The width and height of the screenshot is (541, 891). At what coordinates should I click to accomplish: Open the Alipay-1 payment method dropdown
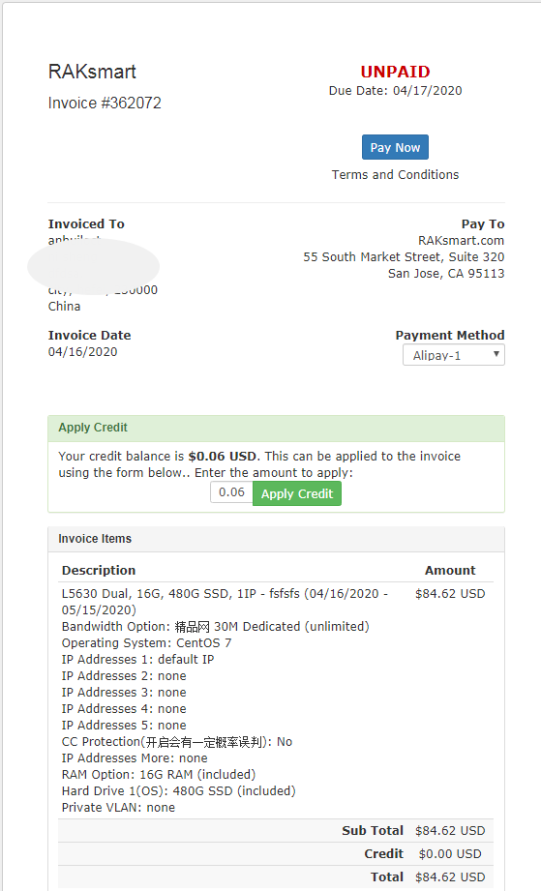pyautogui.click(x=454, y=355)
